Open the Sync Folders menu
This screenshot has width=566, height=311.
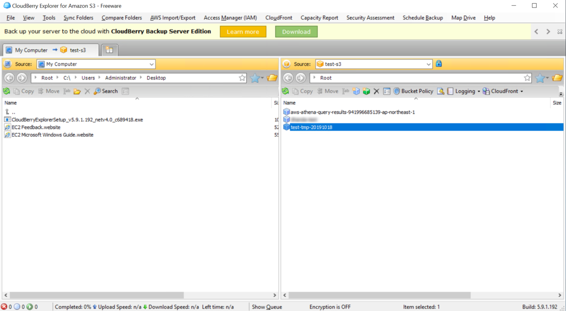pos(78,17)
